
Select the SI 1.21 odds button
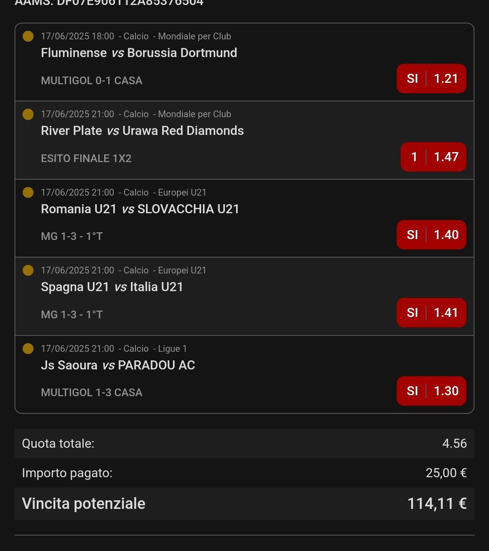click(x=431, y=79)
